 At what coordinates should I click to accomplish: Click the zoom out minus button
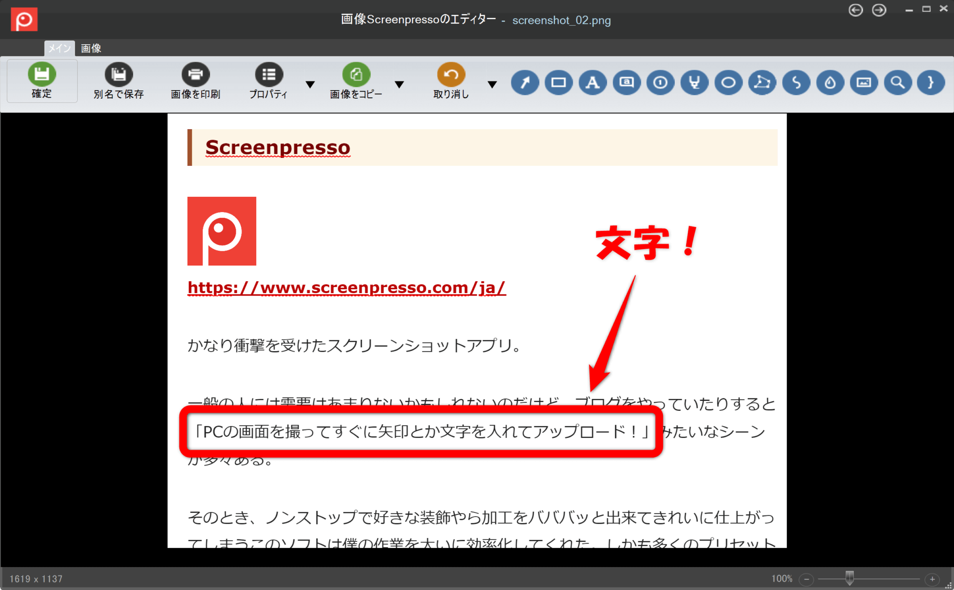[807, 579]
